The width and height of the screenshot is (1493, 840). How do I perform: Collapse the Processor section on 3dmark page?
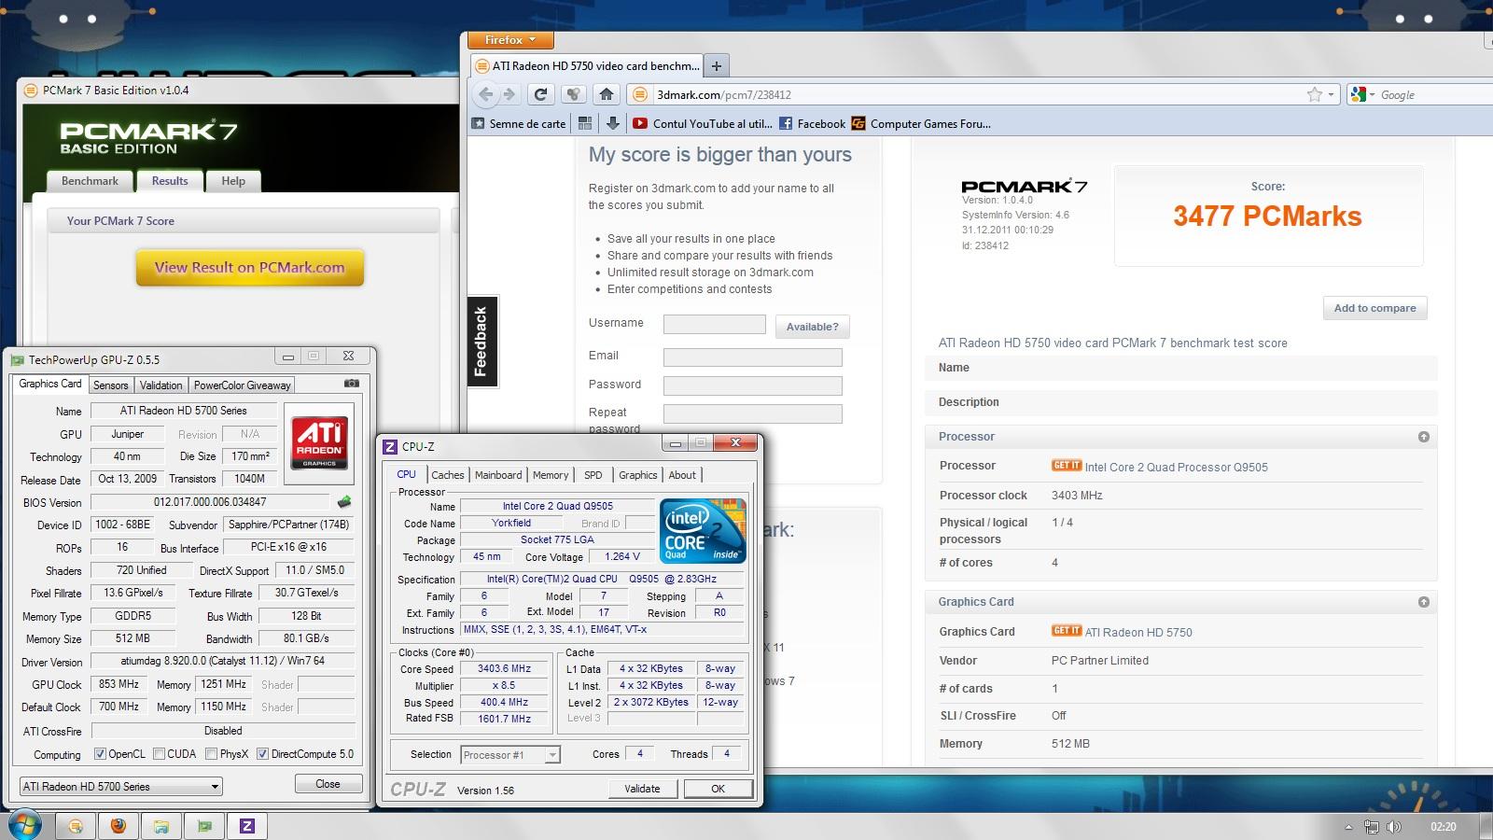click(1424, 437)
